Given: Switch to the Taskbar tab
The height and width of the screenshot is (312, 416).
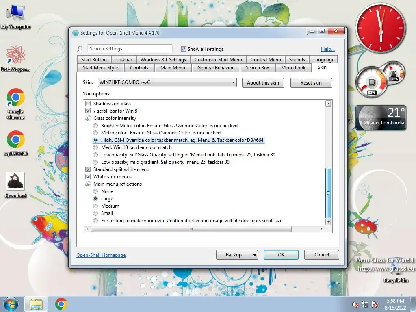Looking at the screenshot, I should click(123, 60).
